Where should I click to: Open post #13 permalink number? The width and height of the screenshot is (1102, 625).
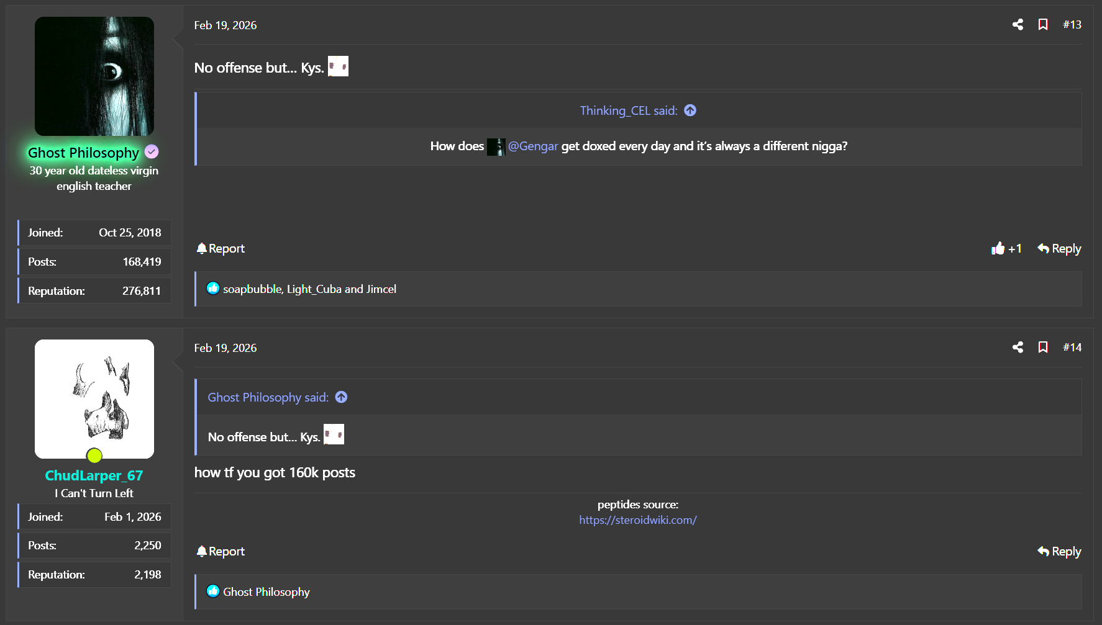[1072, 25]
